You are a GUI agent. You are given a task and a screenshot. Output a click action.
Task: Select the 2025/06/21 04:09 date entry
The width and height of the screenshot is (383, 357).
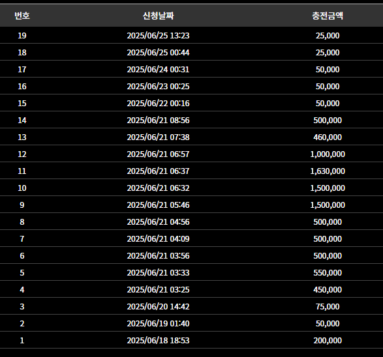tap(158, 238)
